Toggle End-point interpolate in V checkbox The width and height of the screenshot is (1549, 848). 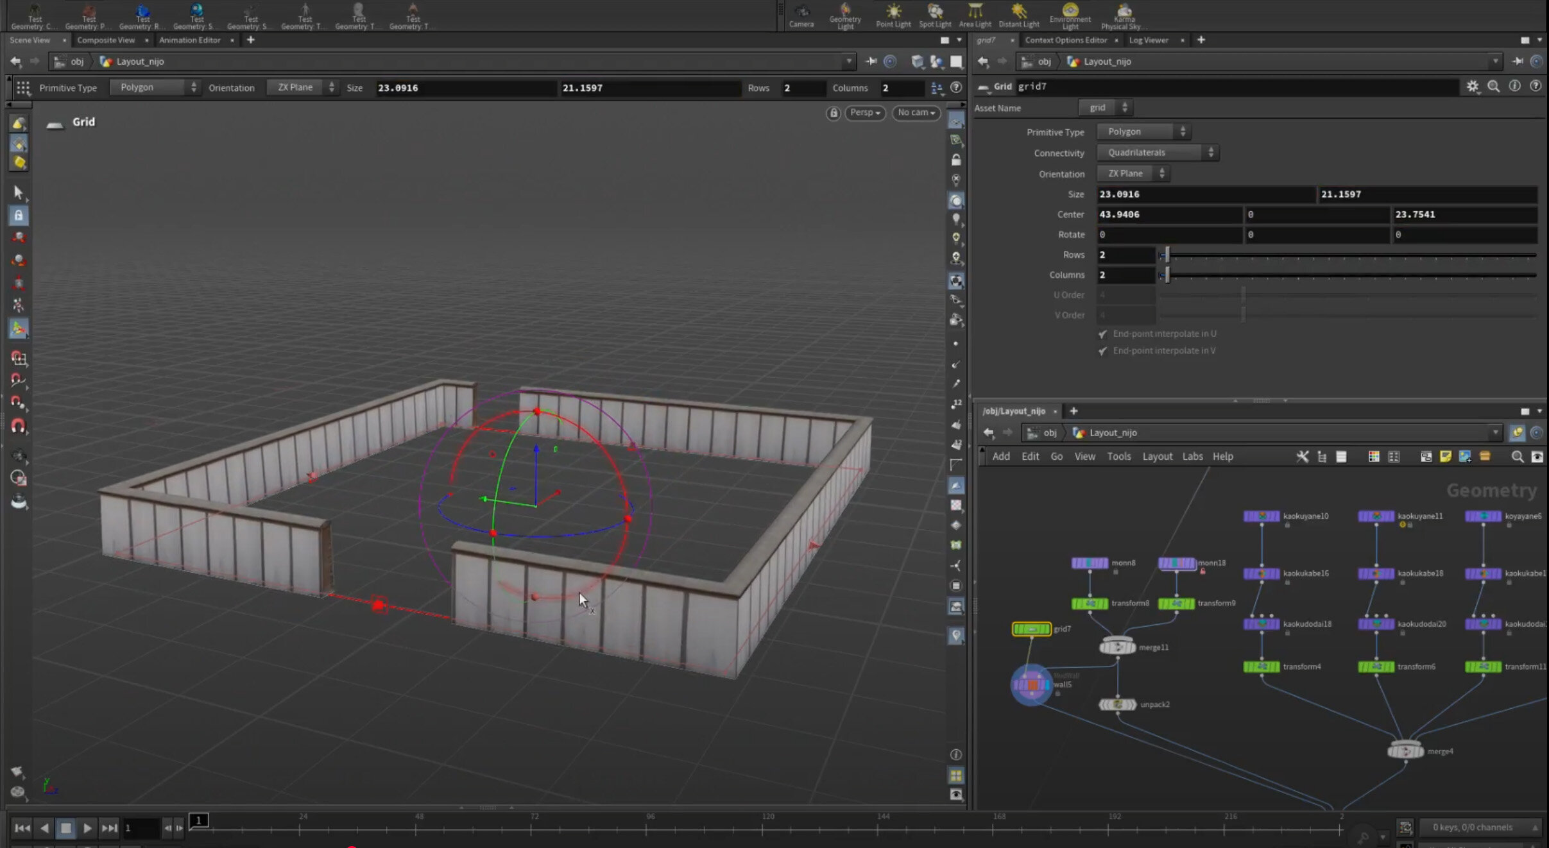tap(1102, 351)
